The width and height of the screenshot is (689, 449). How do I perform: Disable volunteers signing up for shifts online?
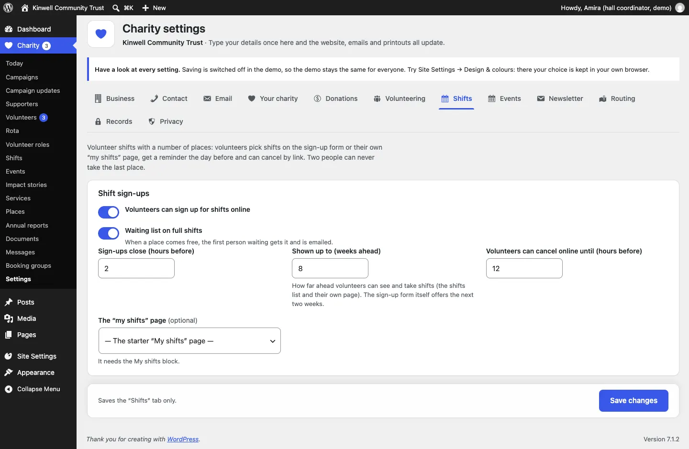click(x=109, y=212)
